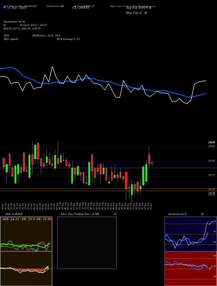The image size is (217, 286).
Task: Click the 'ADX & MACD' panel title
Action: pyautogui.click(x=14, y=214)
